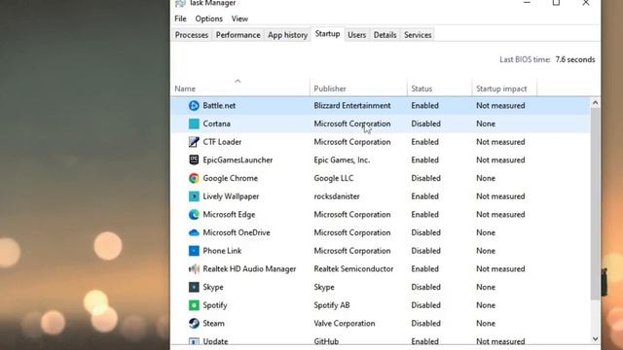Open the View menu
Screen dimensions: 623x350
tap(239, 18)
